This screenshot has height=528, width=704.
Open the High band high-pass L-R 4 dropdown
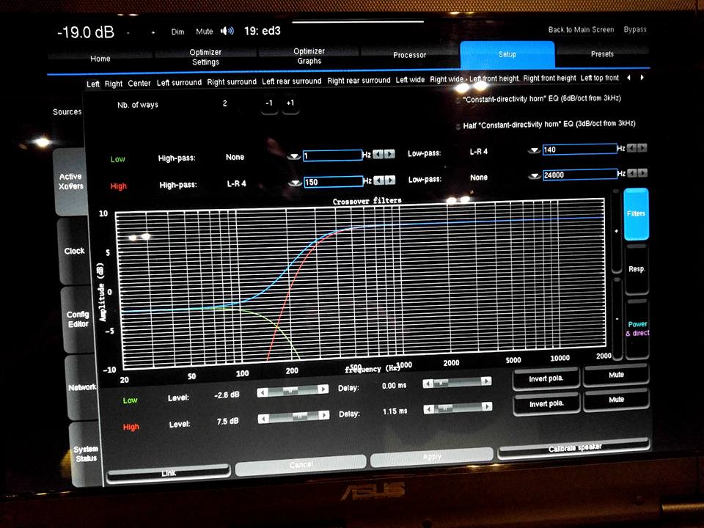pos(295,183)
